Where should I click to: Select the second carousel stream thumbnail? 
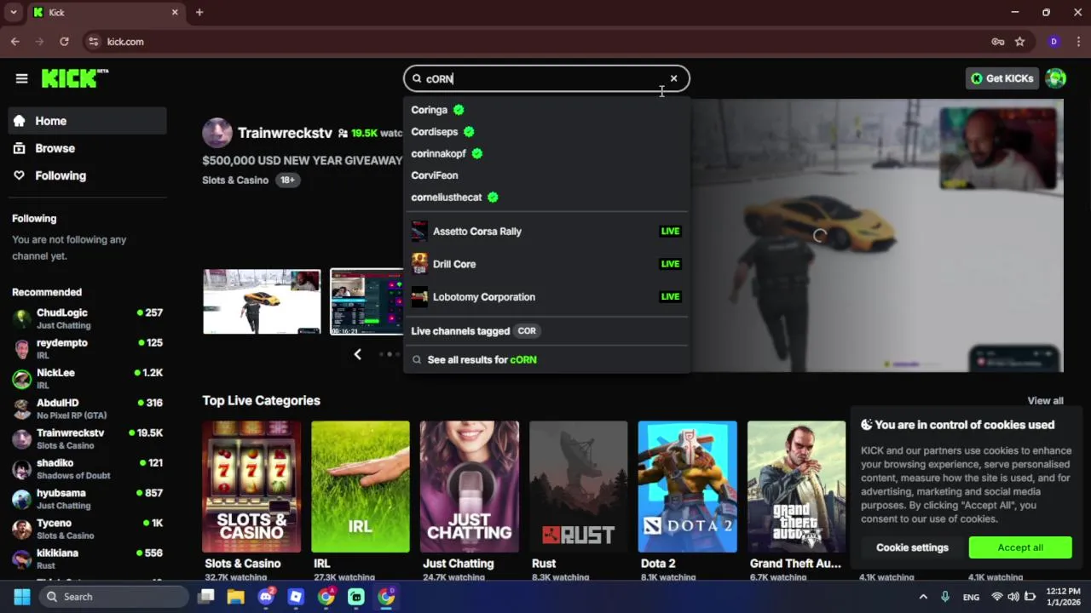coord(367,301)
